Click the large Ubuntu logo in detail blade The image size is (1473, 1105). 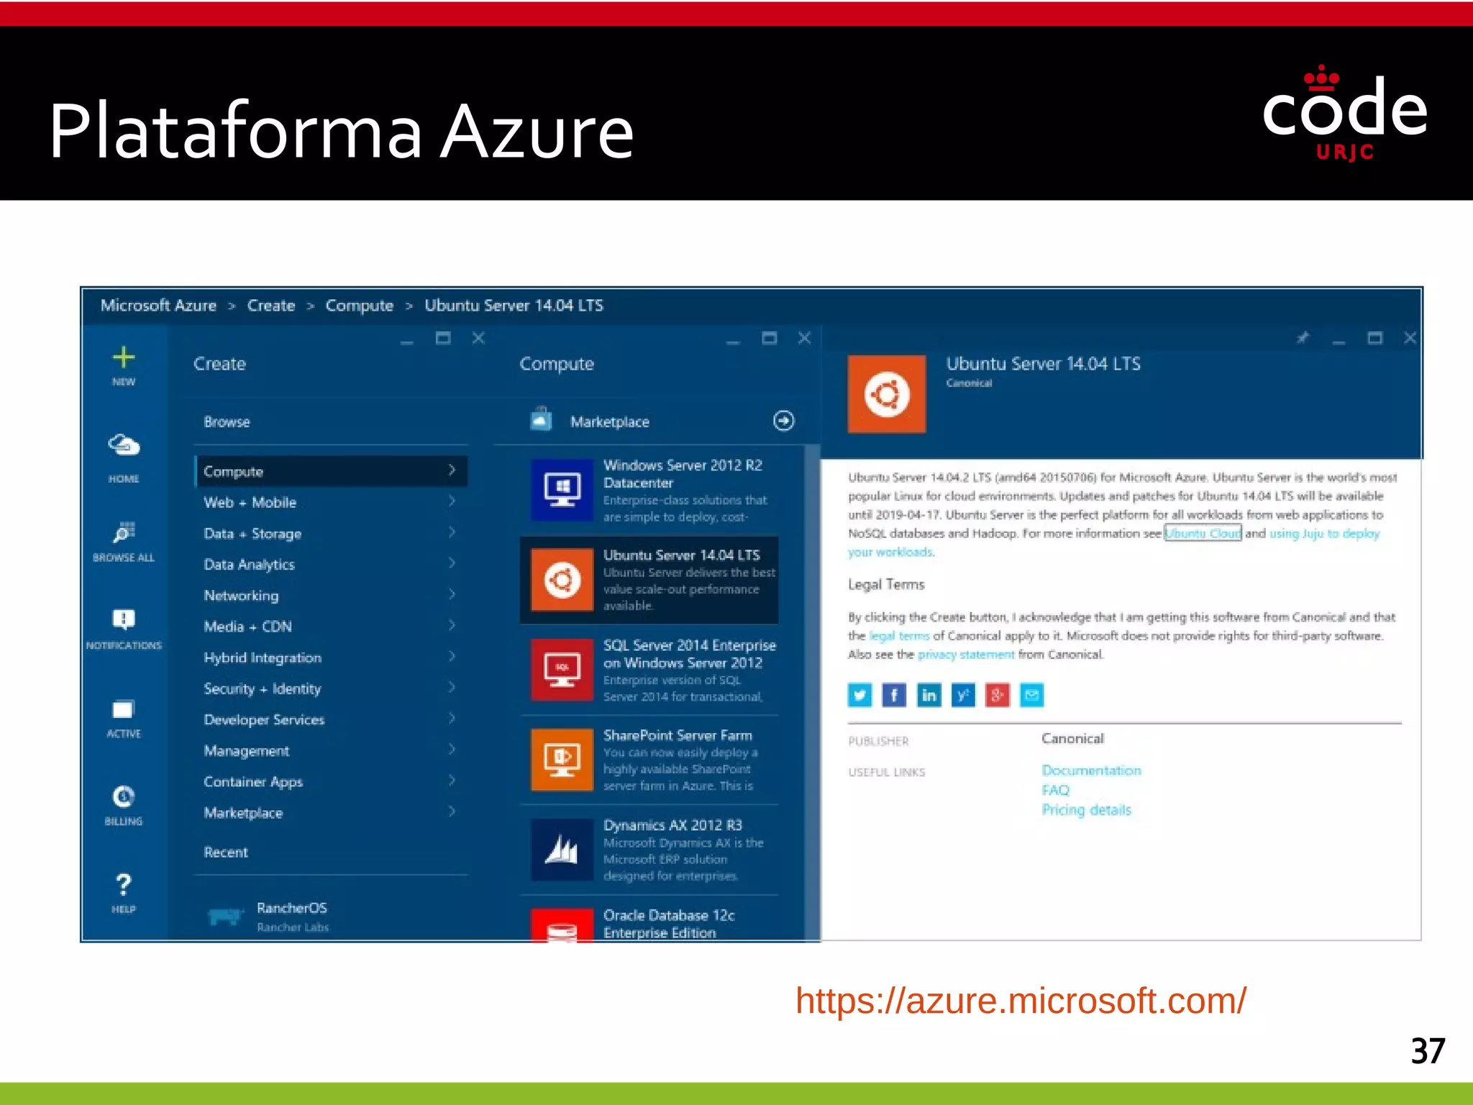click(x=887, y=394)
